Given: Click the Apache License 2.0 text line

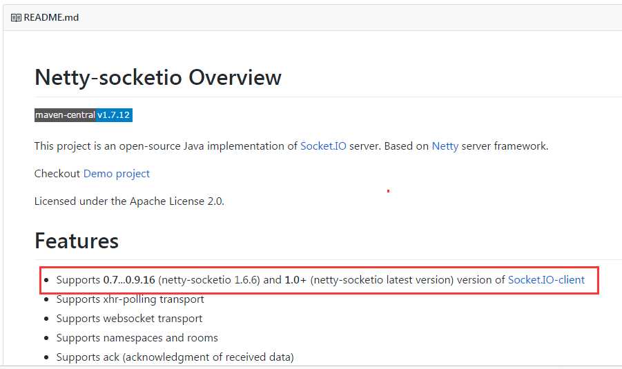Looking at the screenshot, I should point(129,201).
